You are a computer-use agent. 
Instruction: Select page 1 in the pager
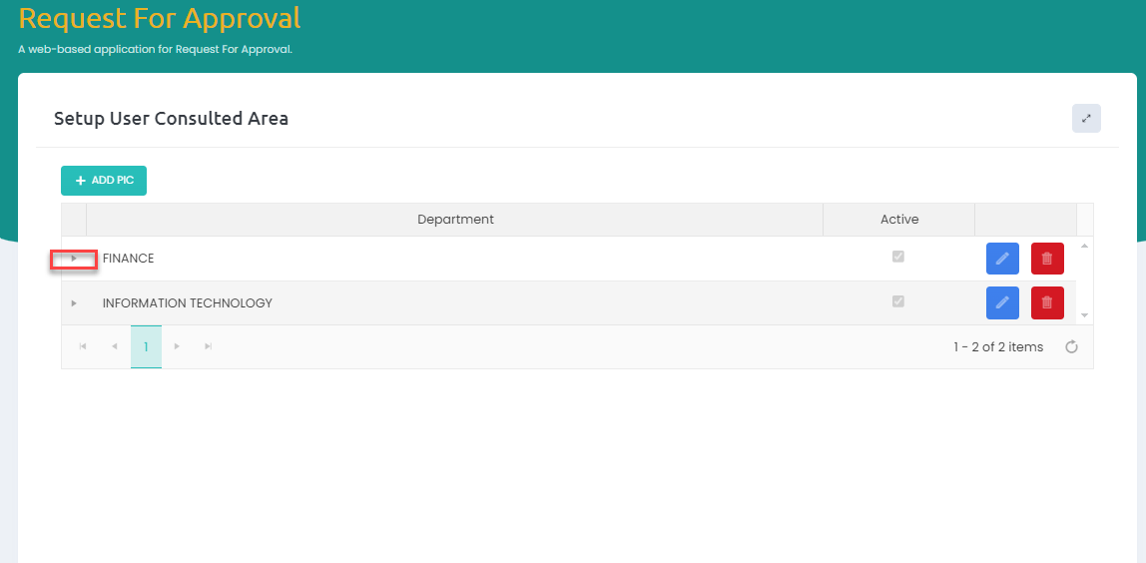click(x=146, y=346)
